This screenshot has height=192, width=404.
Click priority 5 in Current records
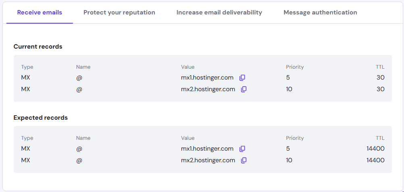tap(288, 78)
